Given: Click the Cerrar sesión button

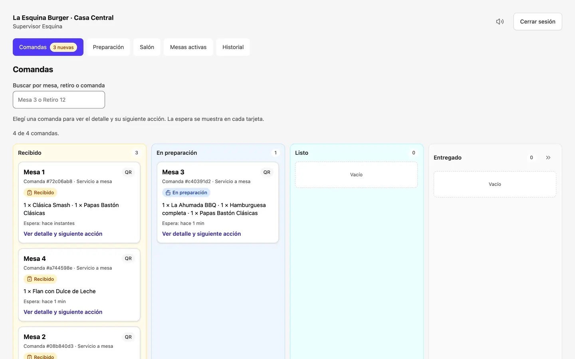Looking at the screenshot, I should point(537,22).
